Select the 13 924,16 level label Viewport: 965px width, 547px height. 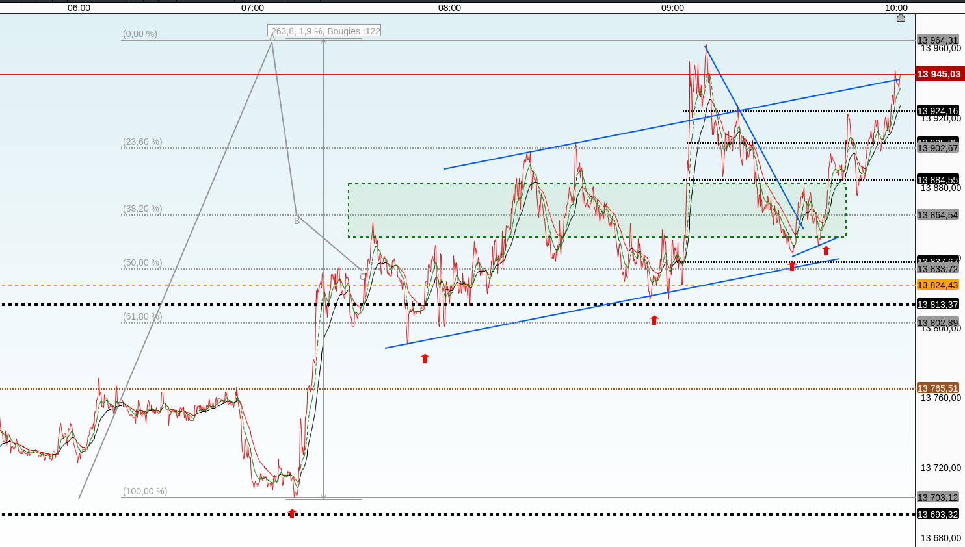[x=938, y=111]
